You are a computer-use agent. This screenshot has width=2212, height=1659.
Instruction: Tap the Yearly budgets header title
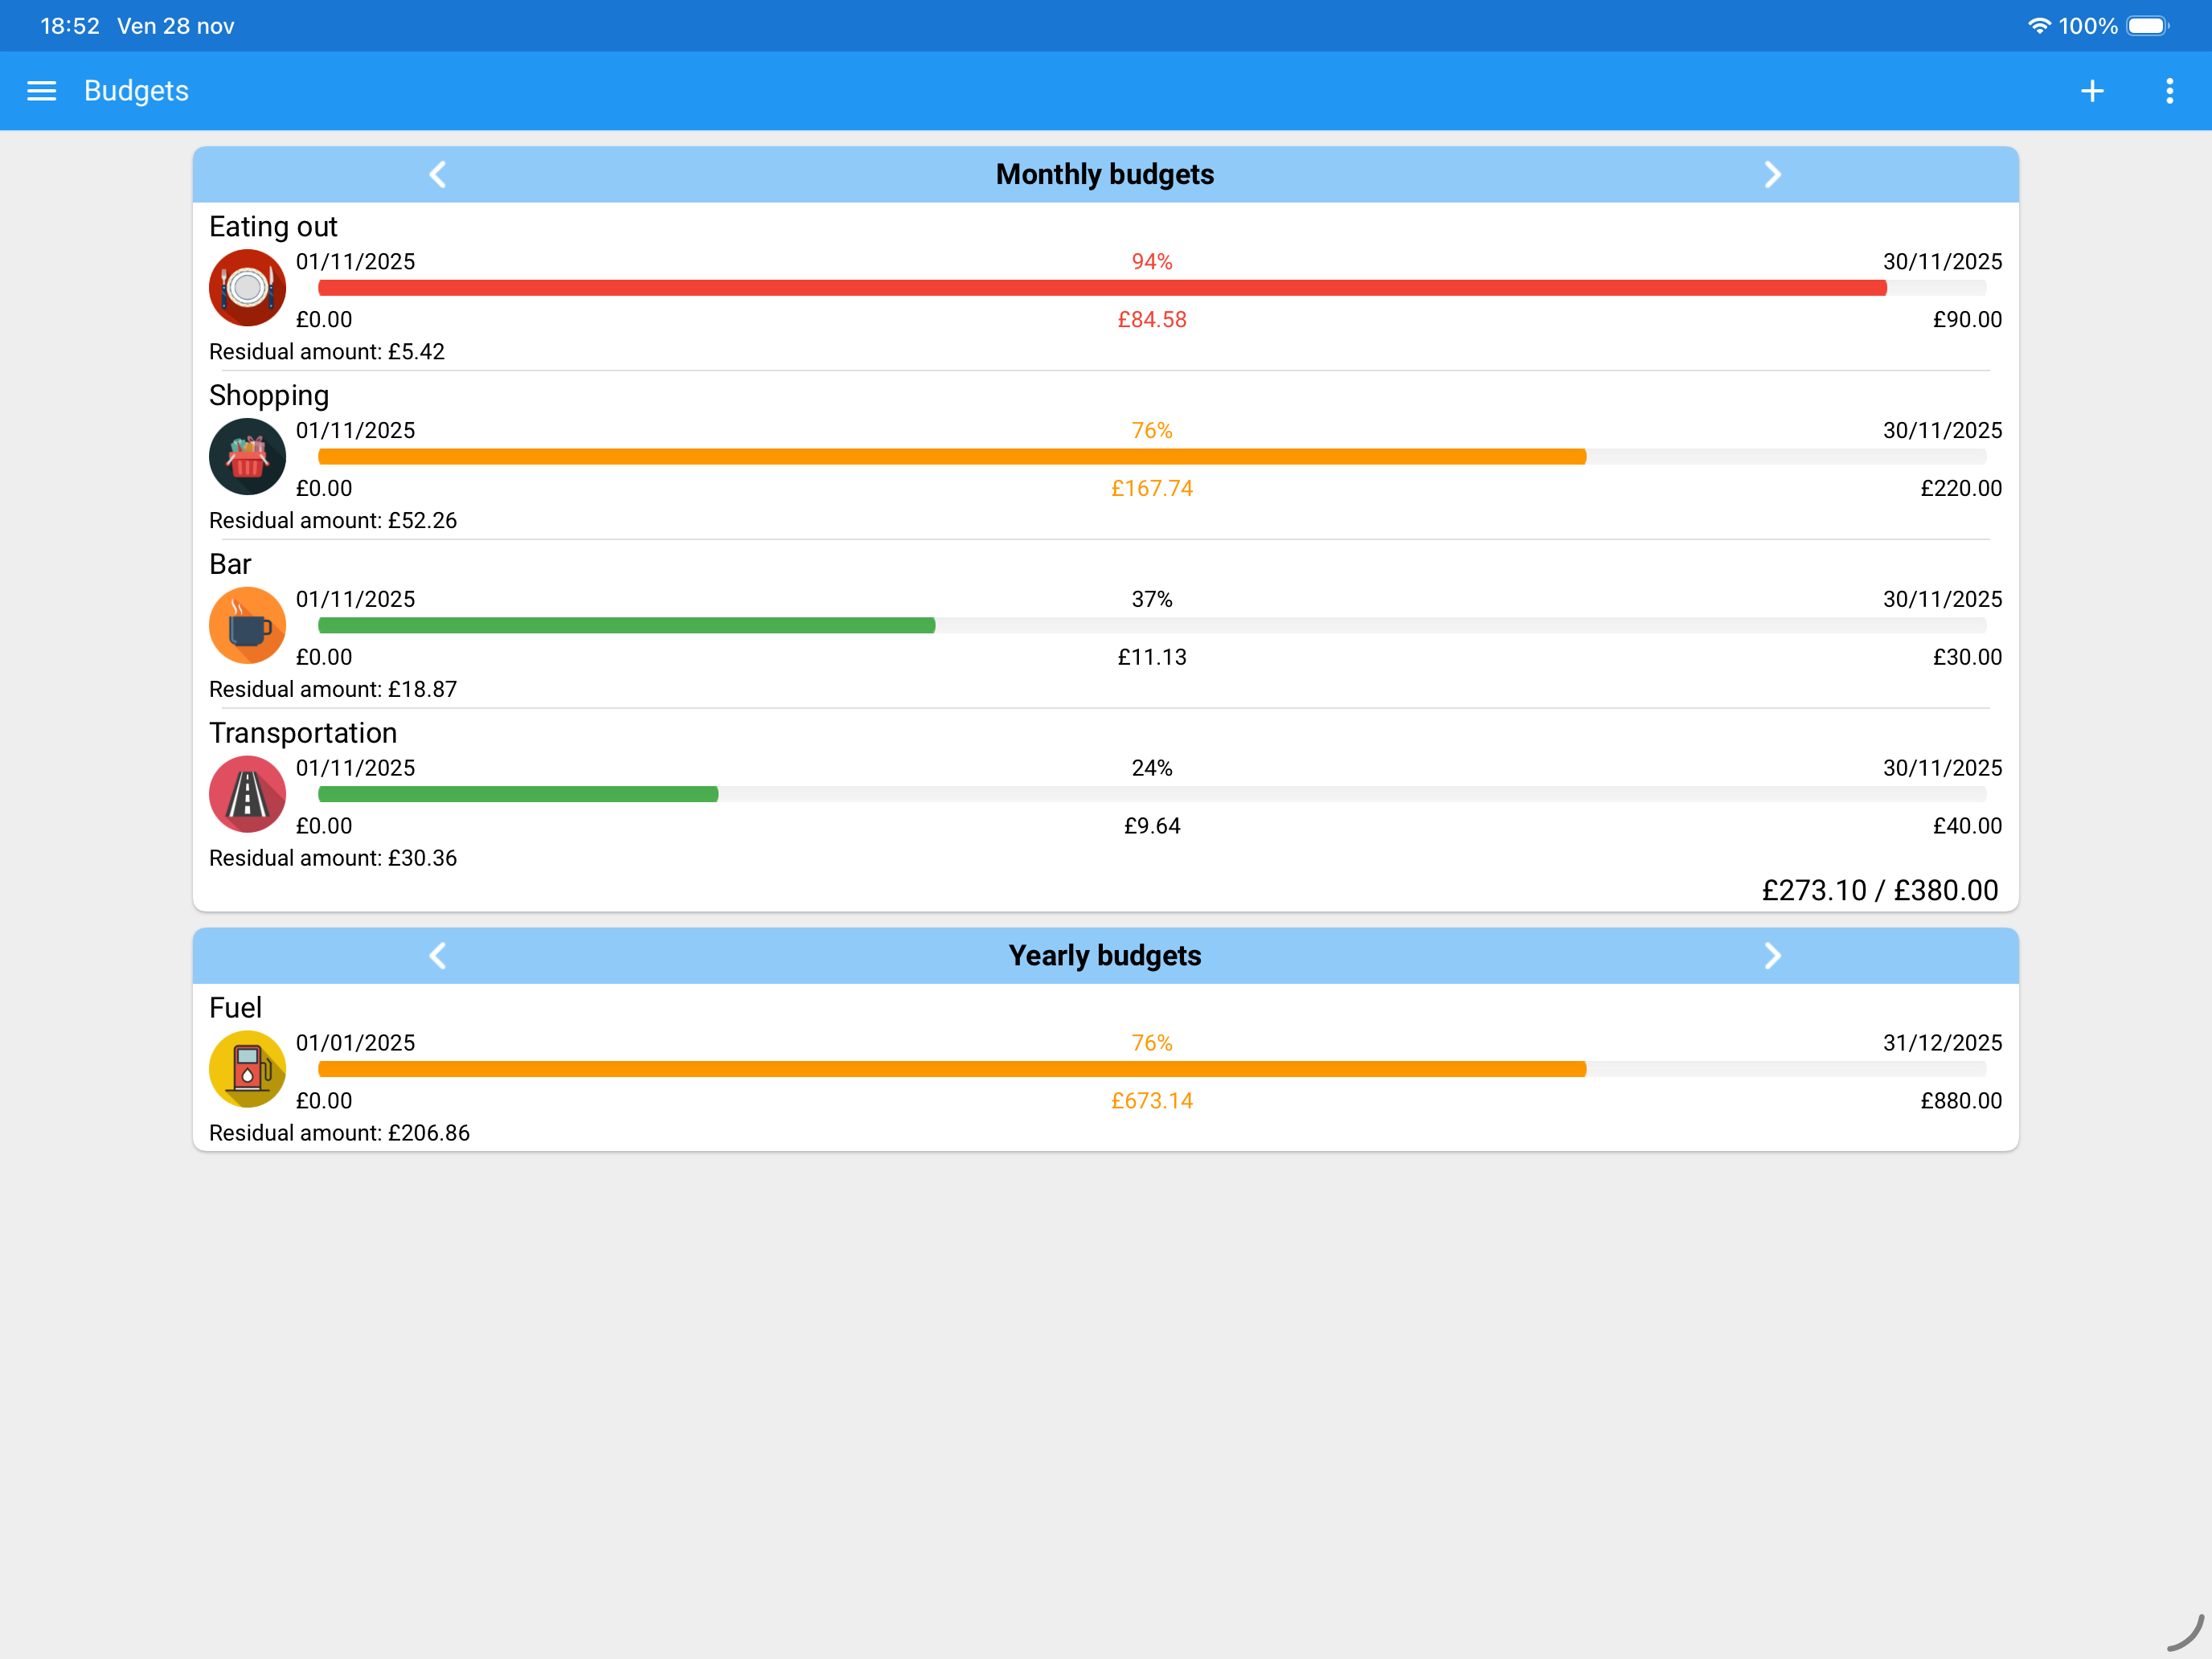point(1104,956)
